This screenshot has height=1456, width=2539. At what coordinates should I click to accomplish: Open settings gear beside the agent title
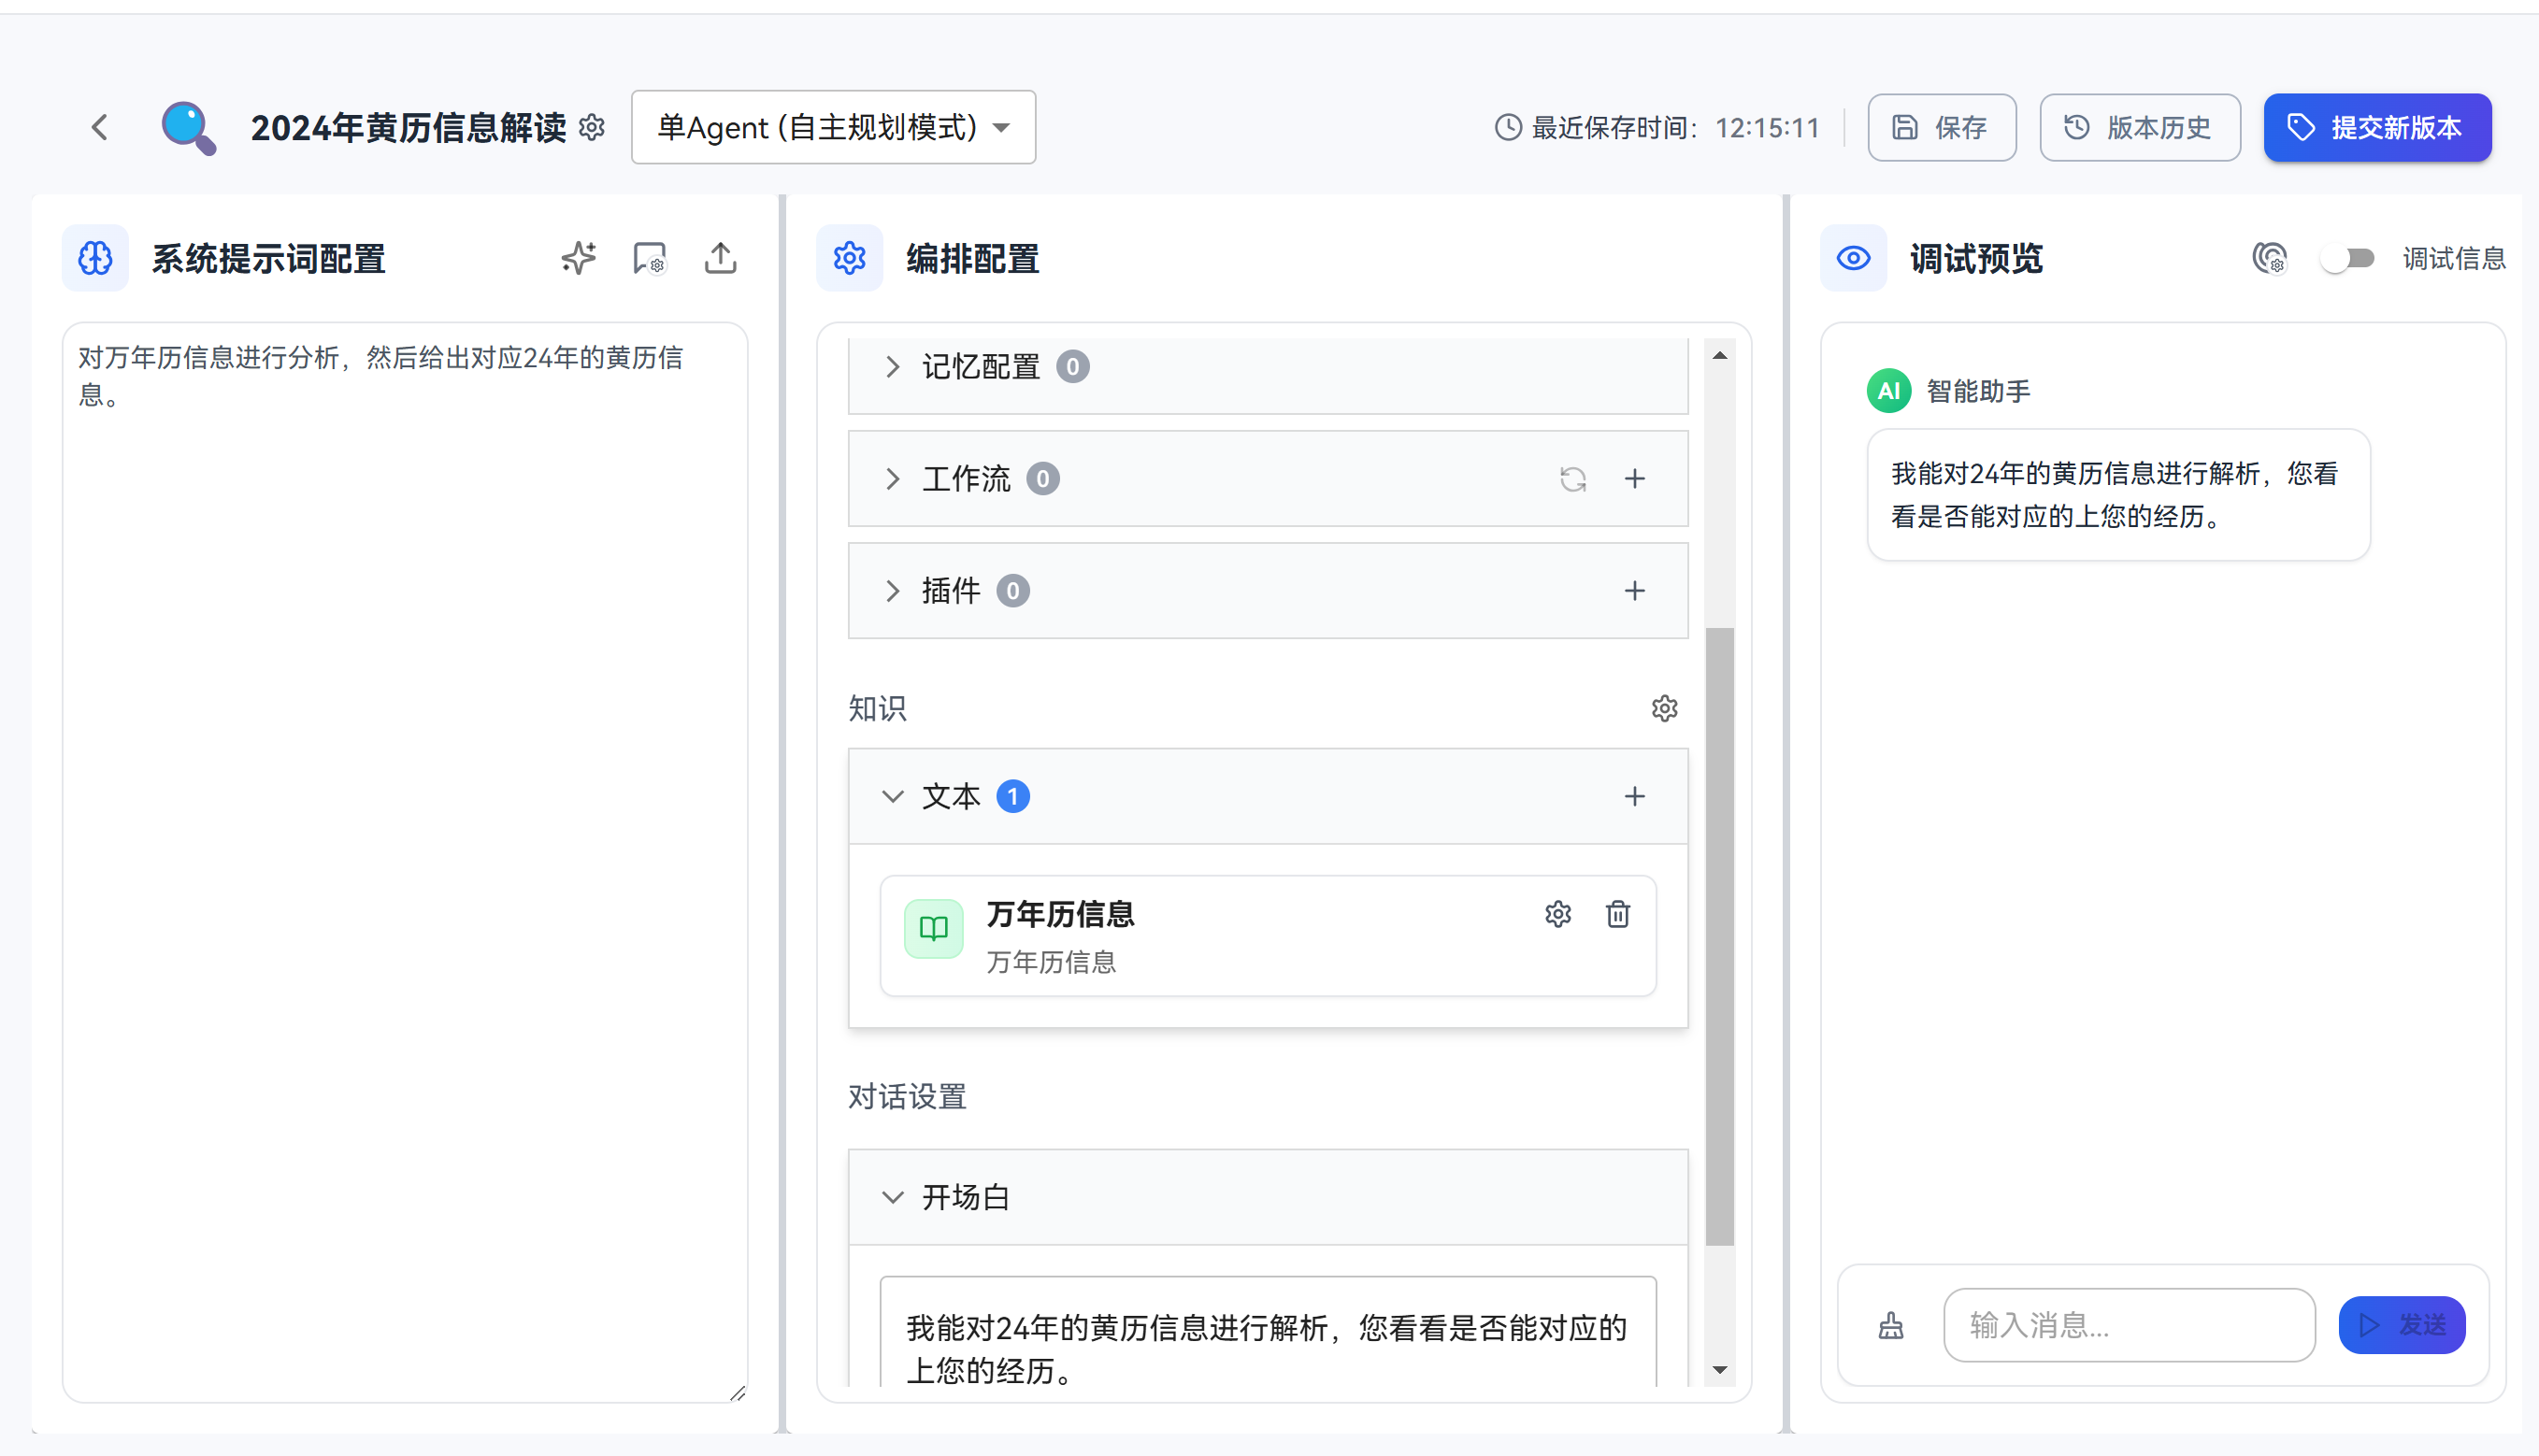tap(592, 128)
